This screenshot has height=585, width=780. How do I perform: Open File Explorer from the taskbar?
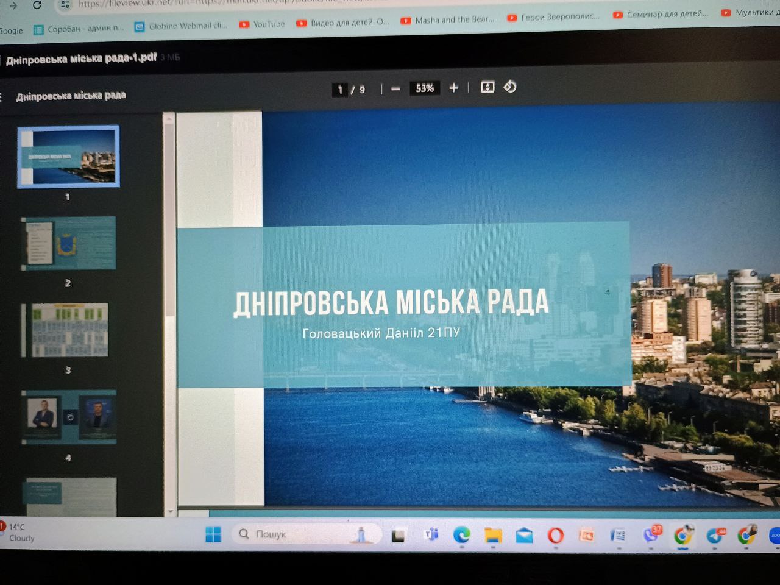(492, 535)
